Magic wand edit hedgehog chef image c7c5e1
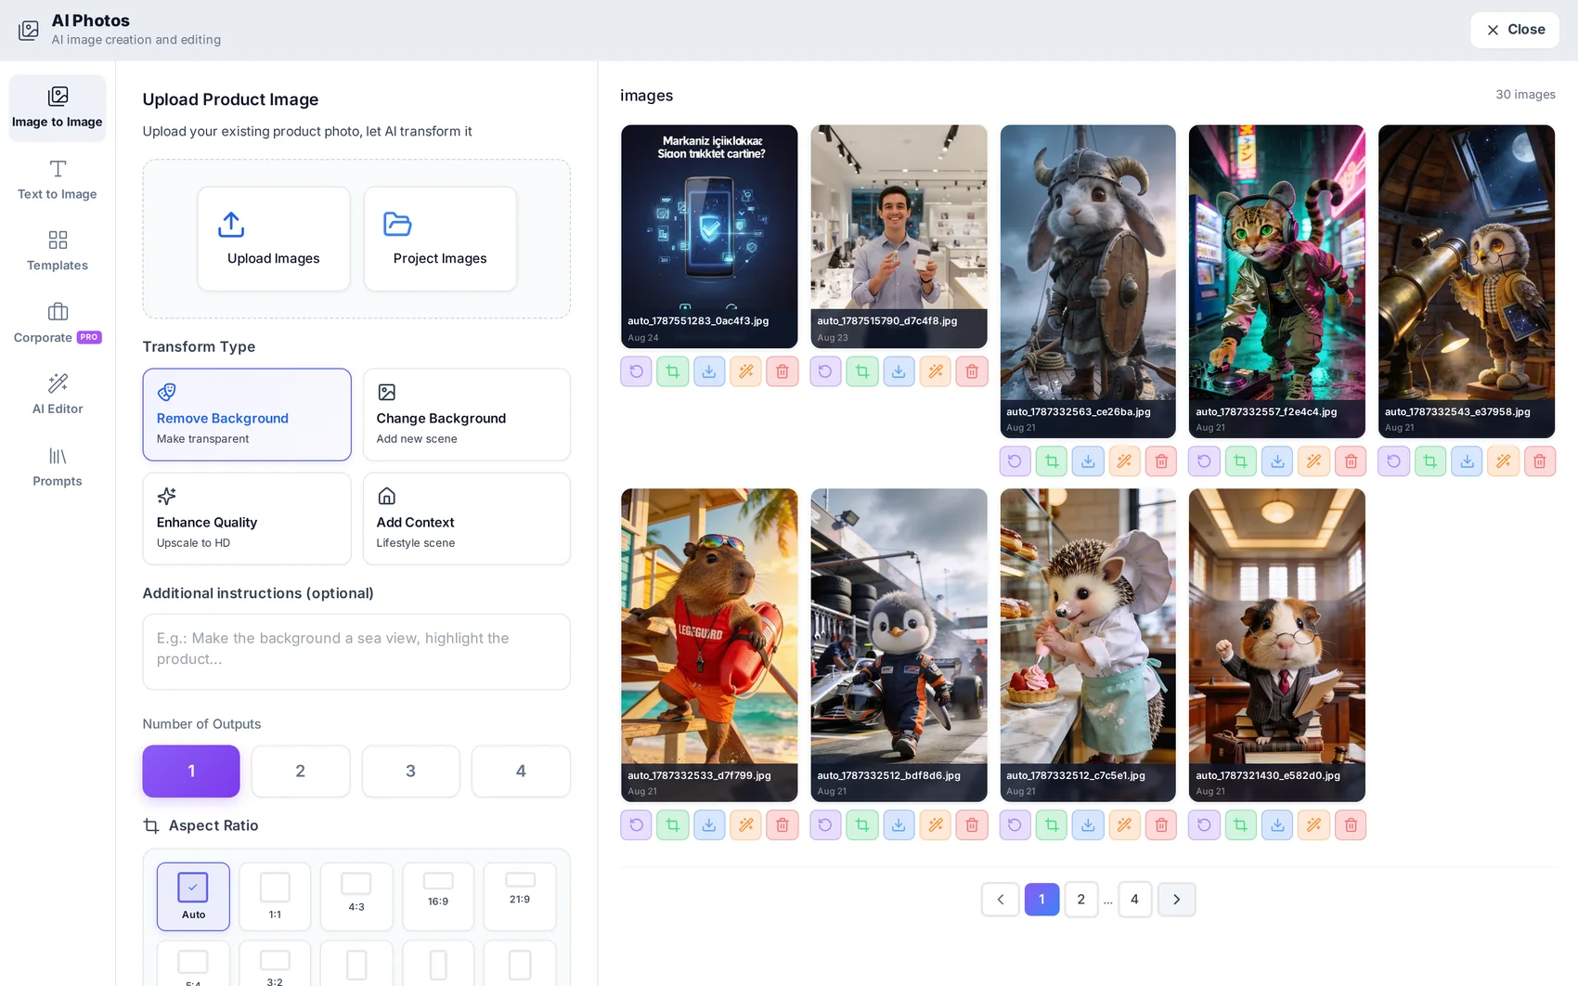Image resolution: width=1578 pixels, height=986 pixels. (1125, 825)
